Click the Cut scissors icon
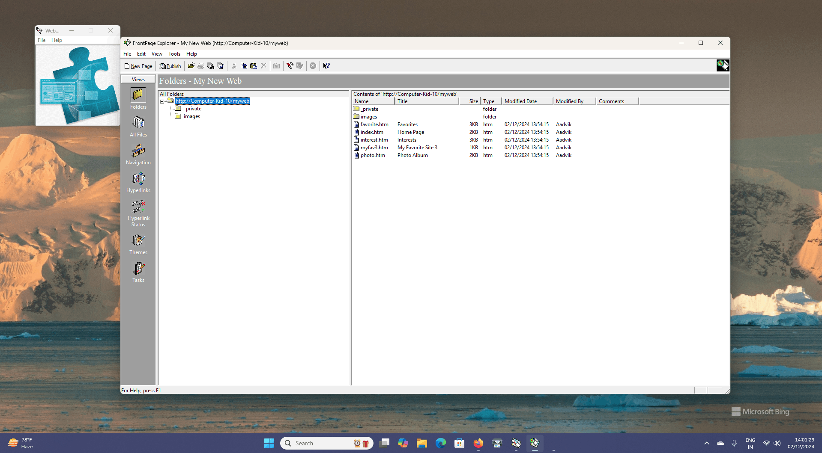The height and width of the screenshot is (453, 822). coord(234,66)
